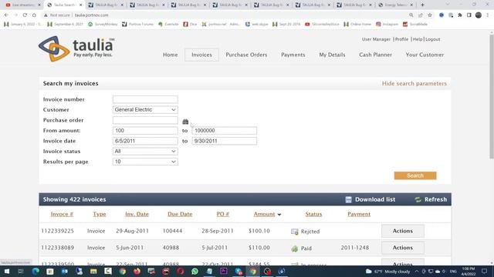Open the My Details menu

point(332,55)
